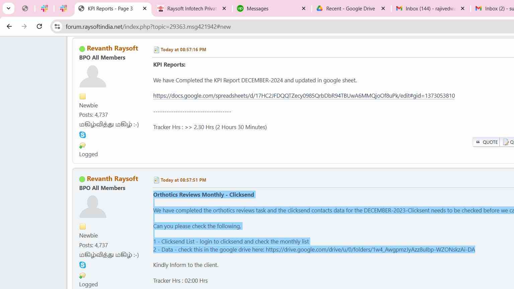Click Logged IP text in second post

pos(88,284)
